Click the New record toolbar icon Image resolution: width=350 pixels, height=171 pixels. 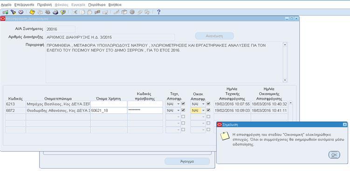pos(6,12)
